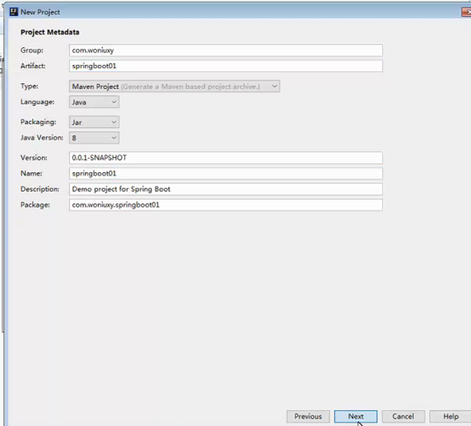Image resolution: width=471 pixels, height=426 pixels.
Task: Open the Packaging dropdown showing Jar
Action: 94,122
